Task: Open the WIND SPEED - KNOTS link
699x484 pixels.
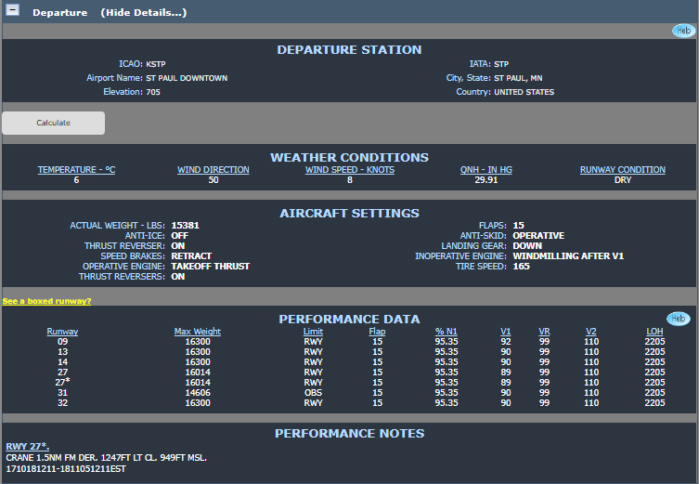Action: click(x=349, y=169)
